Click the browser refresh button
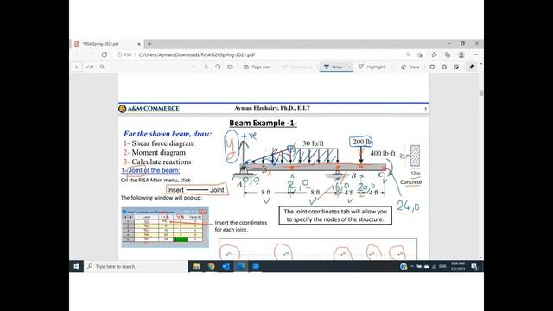 104,54
